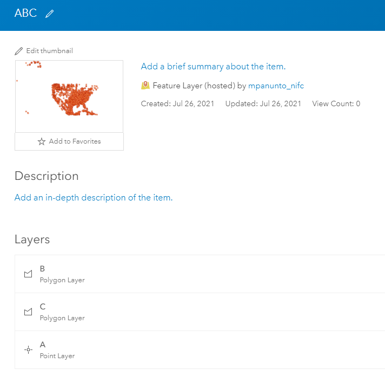Click 'Add a brief summary about the item'
Screen dimensions: 385x382
[x=213, y=67]
